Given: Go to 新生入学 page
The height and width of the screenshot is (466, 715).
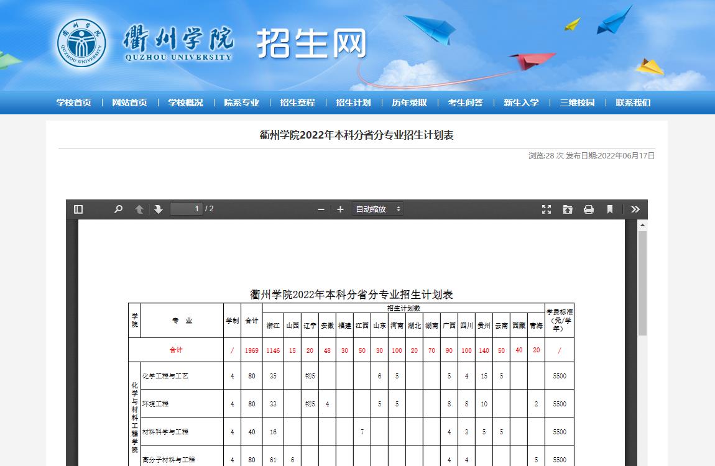Looking at the screenshot, I should coord(521,103).
